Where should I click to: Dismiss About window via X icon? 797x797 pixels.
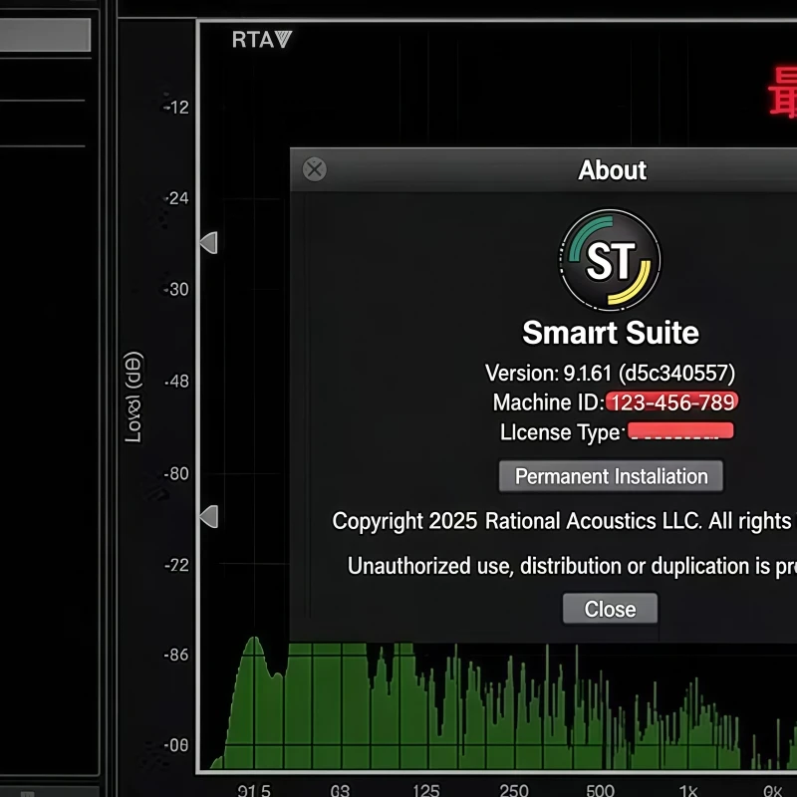(x=315, y=169)
